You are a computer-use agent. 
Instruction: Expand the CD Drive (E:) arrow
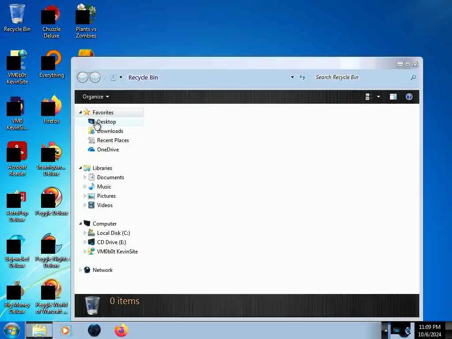point(85,242)
